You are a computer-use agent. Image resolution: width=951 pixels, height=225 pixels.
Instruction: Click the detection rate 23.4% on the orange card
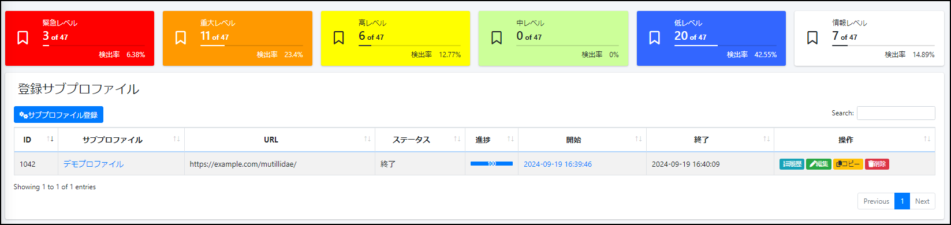click(294, 55)
